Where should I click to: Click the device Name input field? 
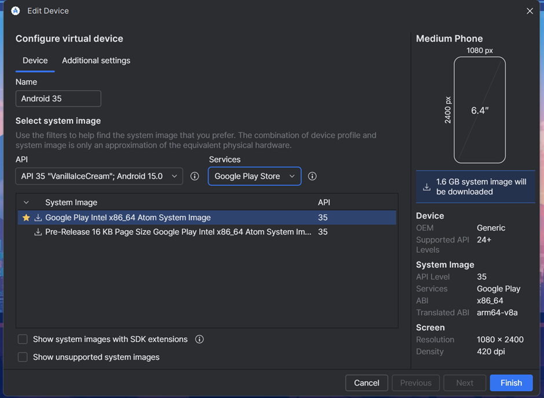[x=58, y=98]
